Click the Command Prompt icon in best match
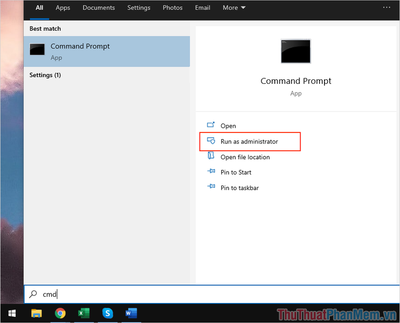Screen dimensions: 400x323 tap(37, 49)
